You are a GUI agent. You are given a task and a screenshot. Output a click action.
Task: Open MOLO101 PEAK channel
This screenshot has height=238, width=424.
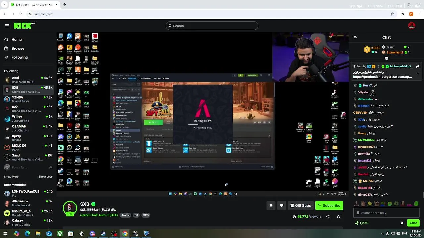(x=28, y=148)
